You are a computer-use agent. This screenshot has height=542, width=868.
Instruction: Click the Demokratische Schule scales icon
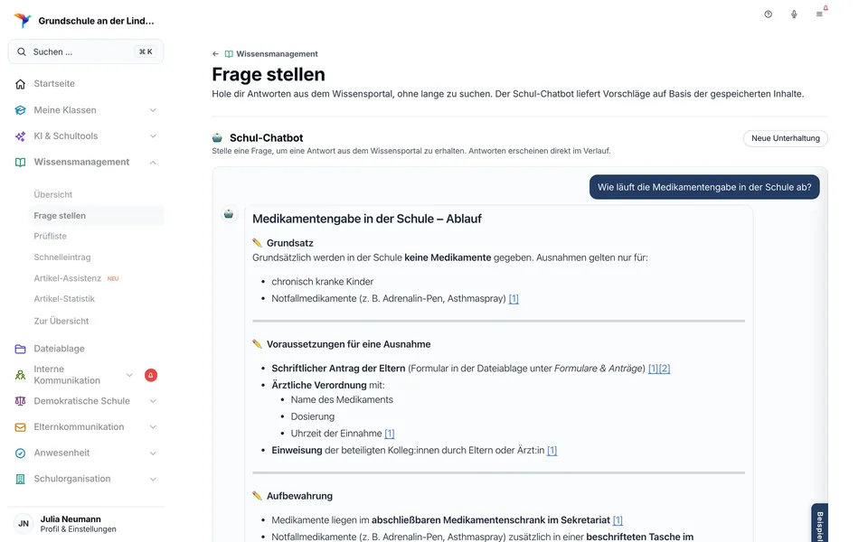(21, 401)
